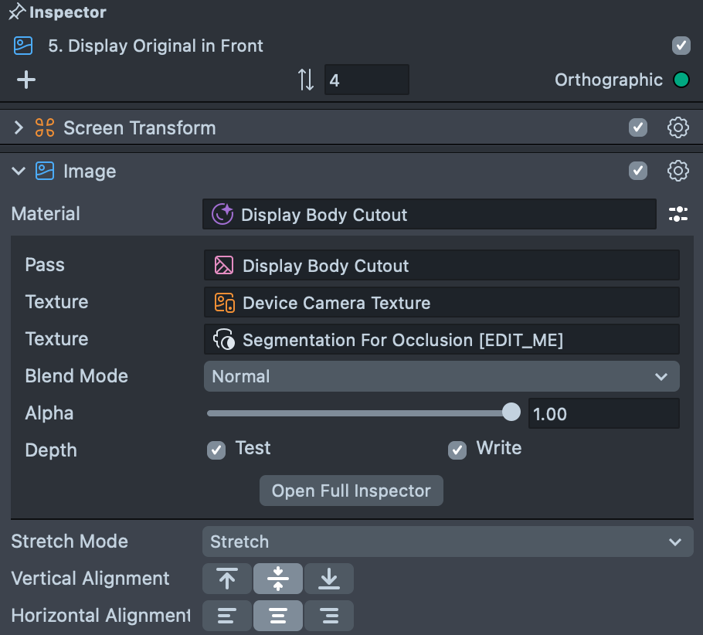Align image vertically to bottom
The width and height of the screenshot is (703, 635).
329,579
